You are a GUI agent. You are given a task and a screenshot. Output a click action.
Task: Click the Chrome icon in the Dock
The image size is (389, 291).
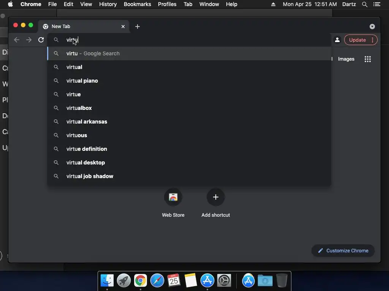[141, 281]
